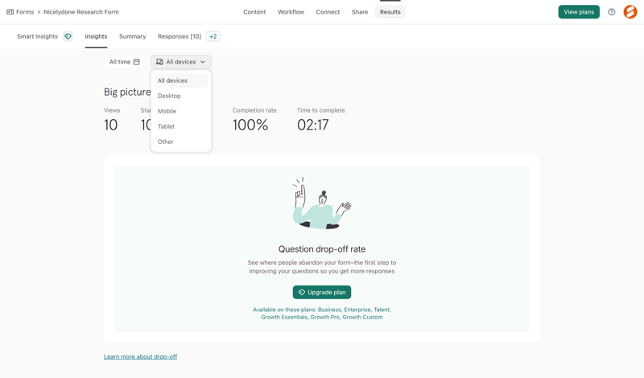Open Learn more about drop-off link
644x378 pixels.
140,356
